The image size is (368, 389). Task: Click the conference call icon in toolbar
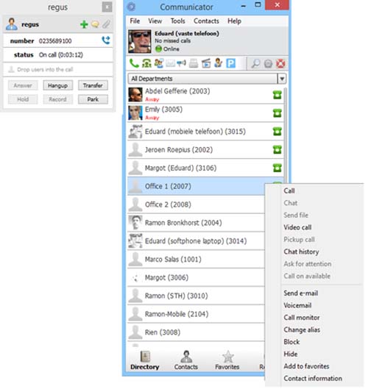click(146, 63)
